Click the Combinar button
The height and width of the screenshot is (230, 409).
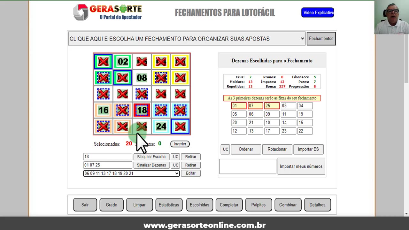(288, 205)
